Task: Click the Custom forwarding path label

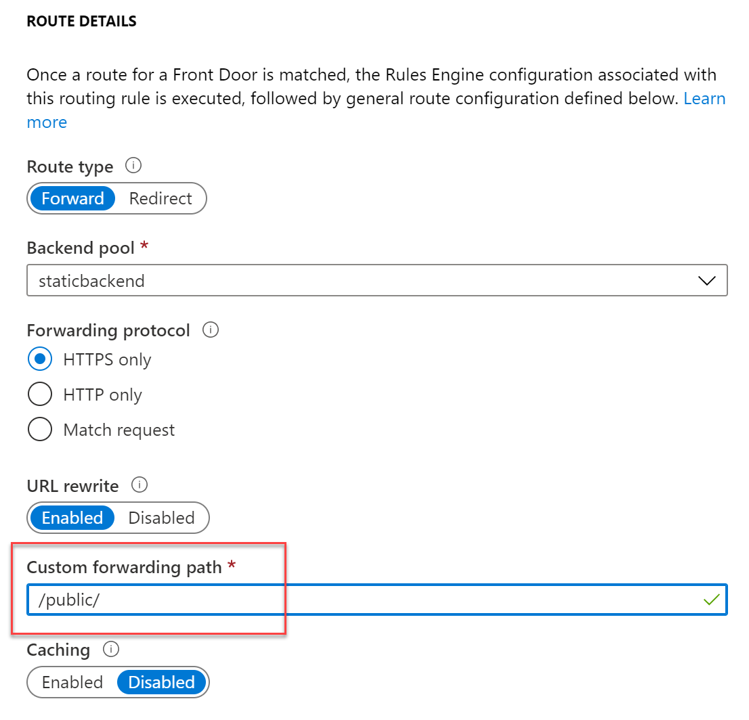Action: pos(124,567)
